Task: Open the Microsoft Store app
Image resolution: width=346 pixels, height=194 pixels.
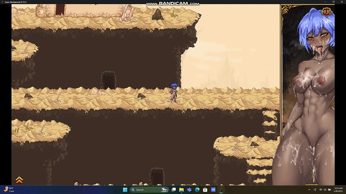Action: 205,190
